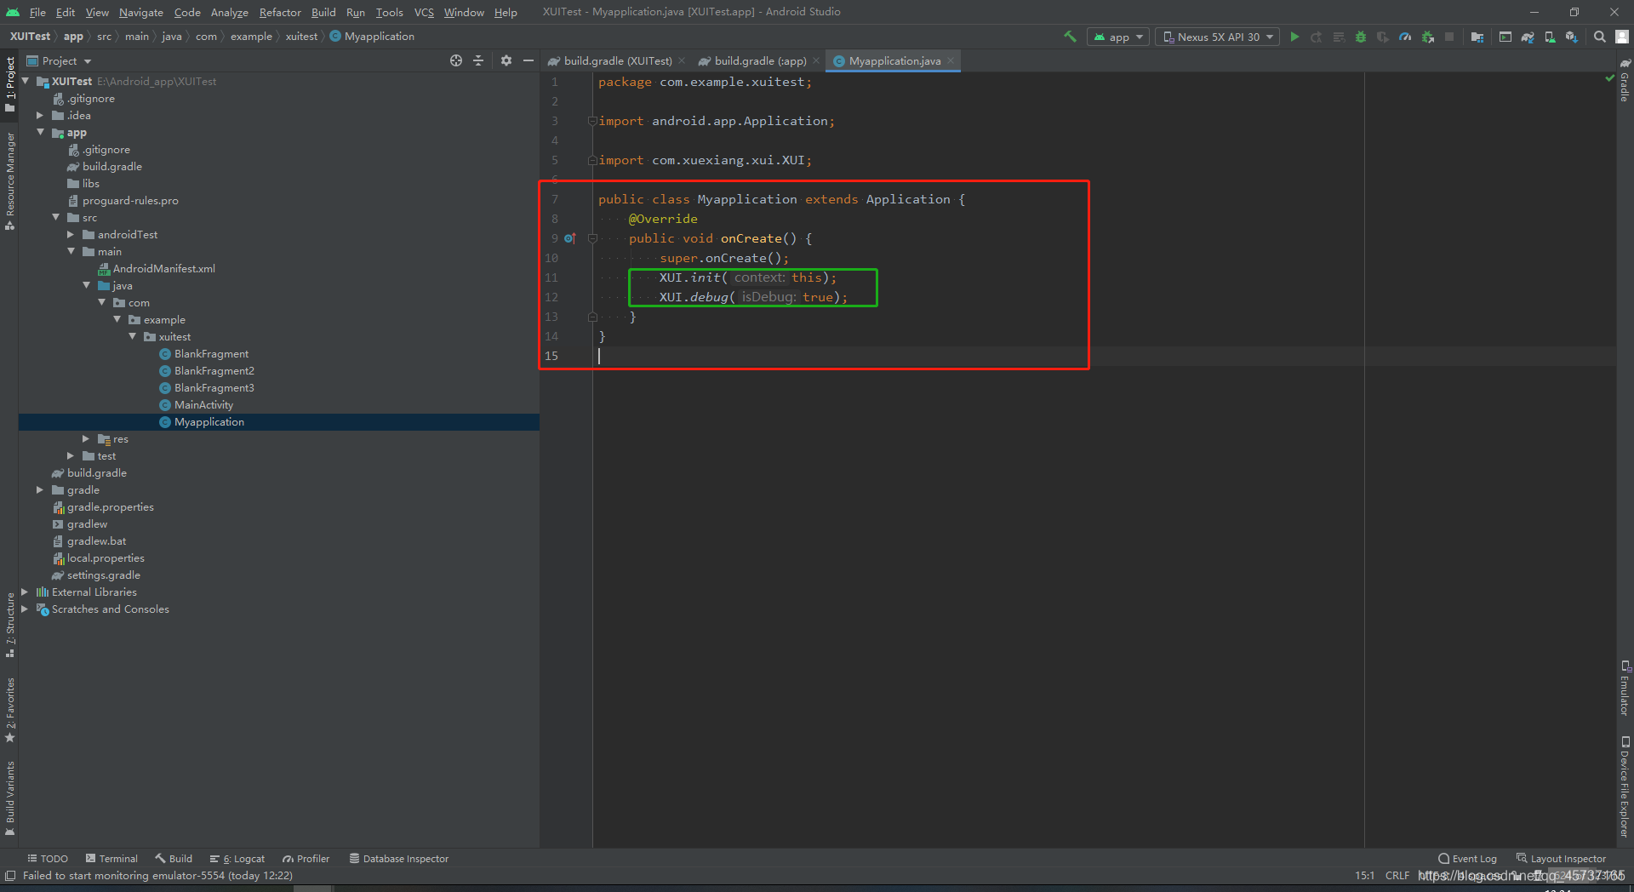Screen dimensions: 1634x892
Task: Open the VCS menu
Action: coord(424,12)
